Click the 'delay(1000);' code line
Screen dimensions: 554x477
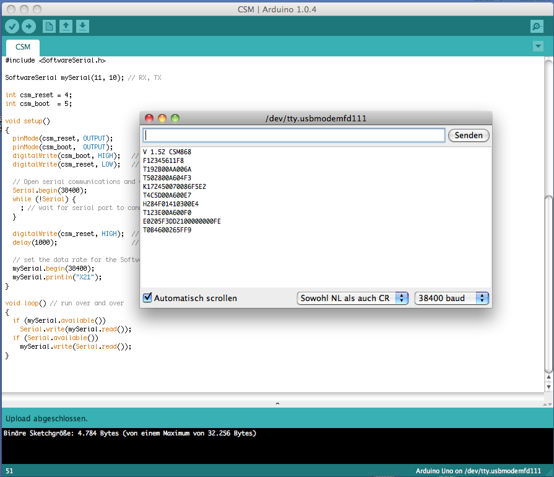[35, 242]
